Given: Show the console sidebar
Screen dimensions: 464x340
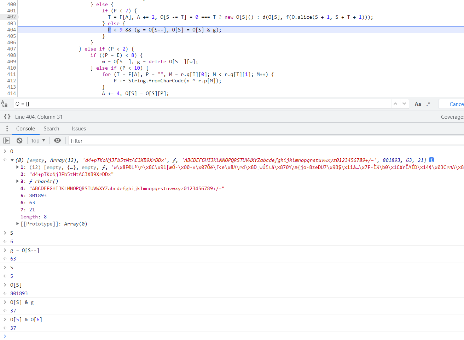Looking at the screenshot, I should pos(7,141).
